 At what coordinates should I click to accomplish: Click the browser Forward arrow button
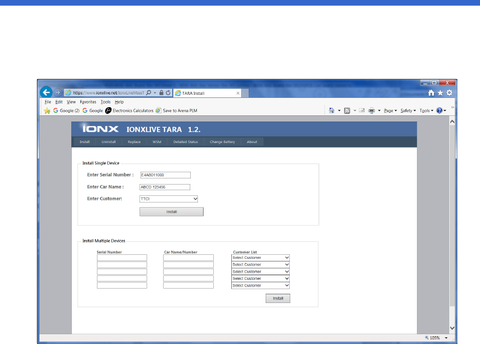coord(57,92)
